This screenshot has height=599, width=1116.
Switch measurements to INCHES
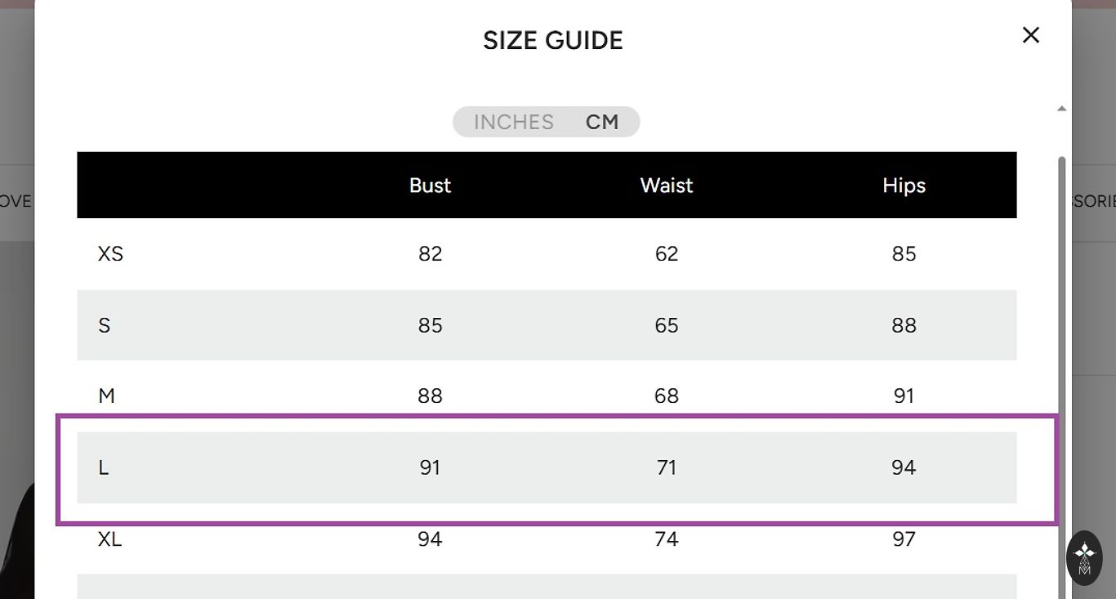tap(514, 122)
